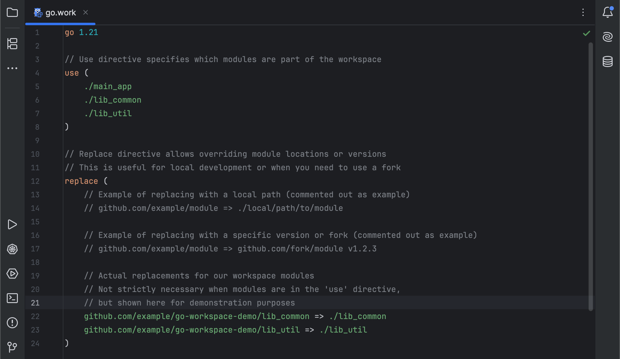Open the Run tool window
The width and height of the screenshot is (620, 359).
coord(12,224)
